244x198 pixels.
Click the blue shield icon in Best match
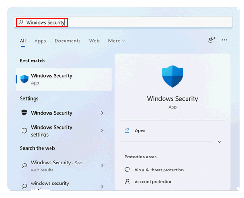24,79
